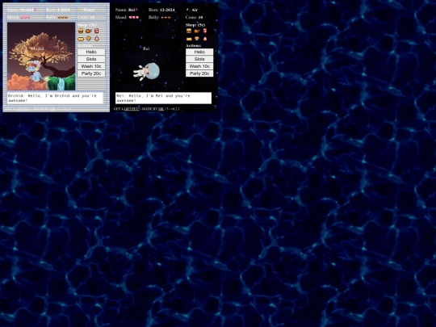436x327 pixels.
Task: Throw a Party for Rei for 20c
Action: (x=199, y=73)
